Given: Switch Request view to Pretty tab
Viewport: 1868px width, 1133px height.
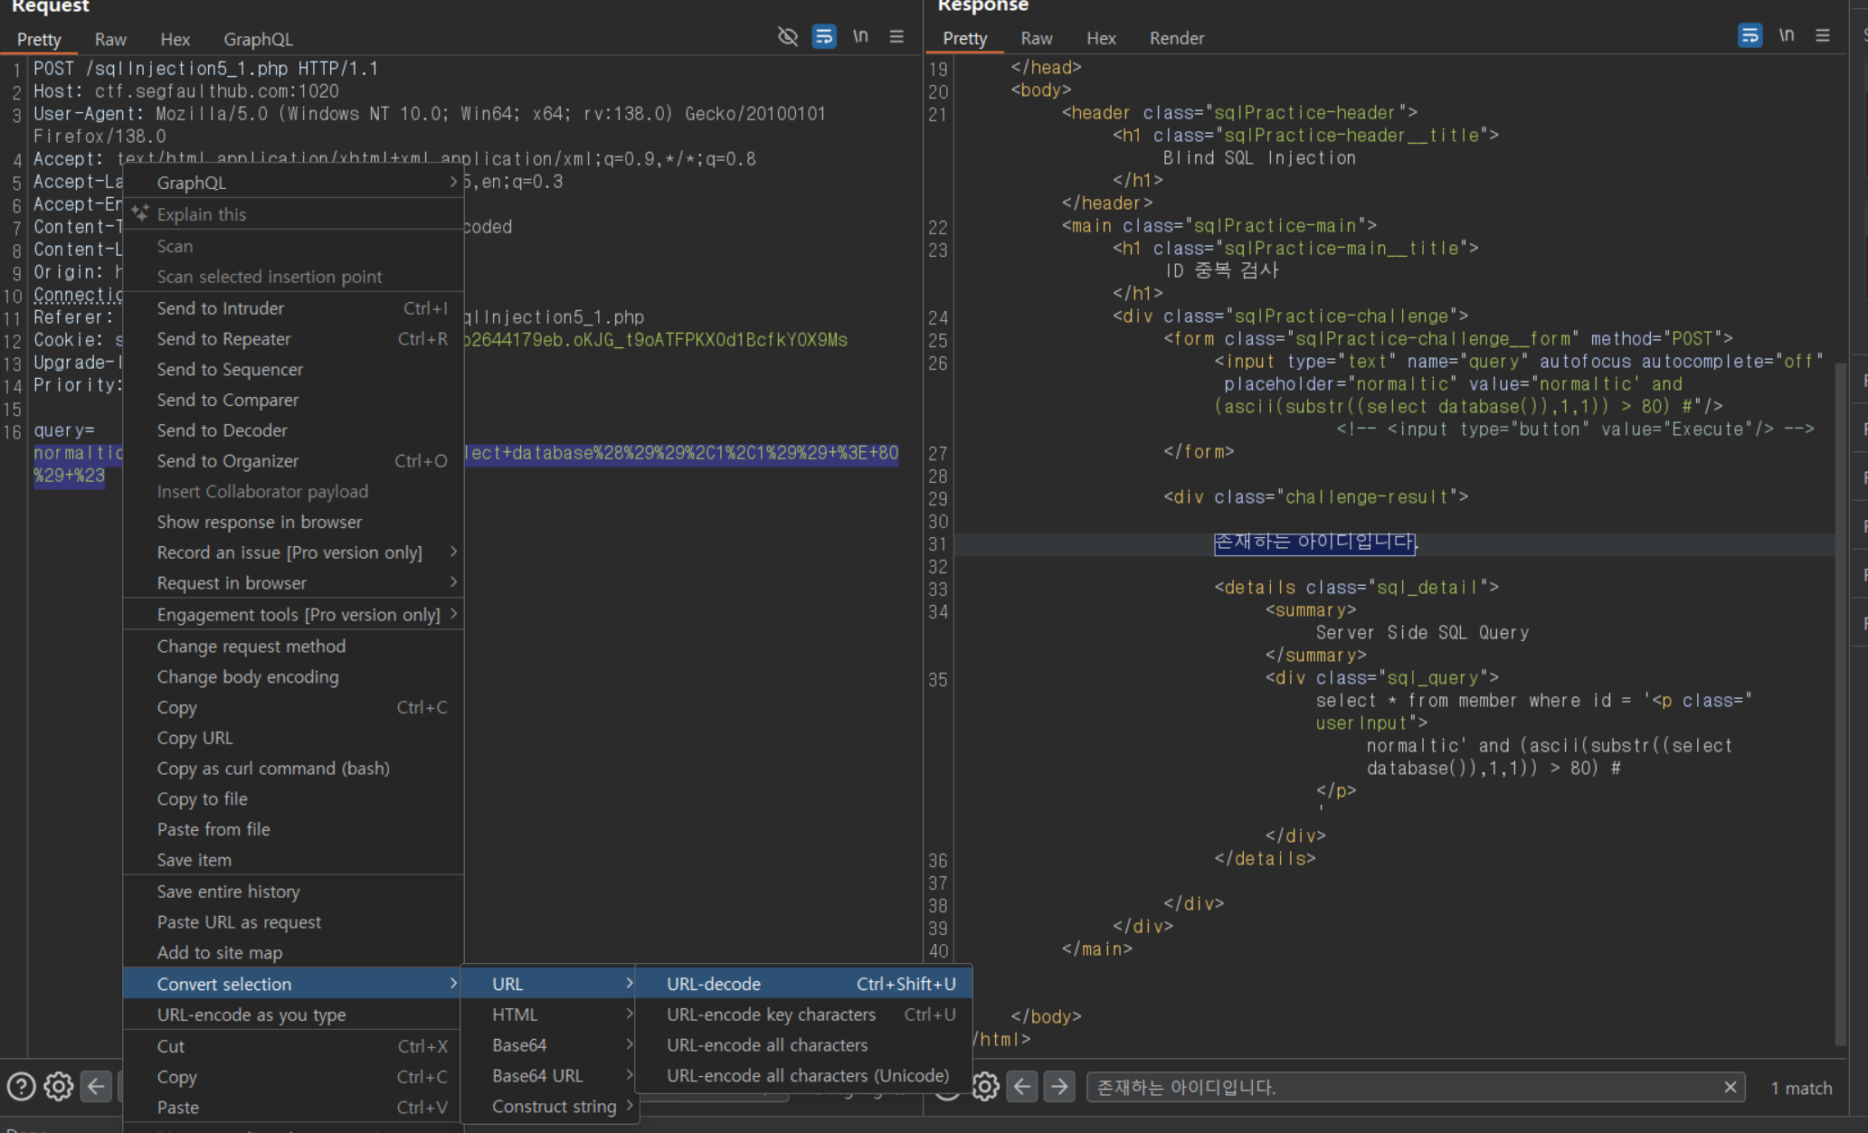Looking at the screenshot, I should pyautogui.click(x=39, y=39).
